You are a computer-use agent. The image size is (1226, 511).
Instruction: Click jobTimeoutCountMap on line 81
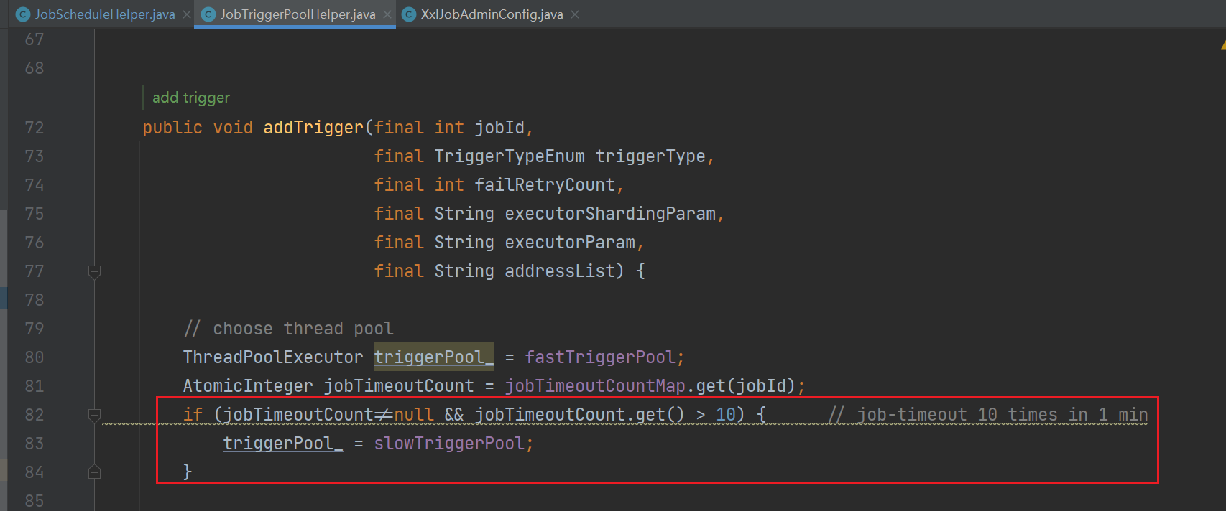tap(595, 386)
